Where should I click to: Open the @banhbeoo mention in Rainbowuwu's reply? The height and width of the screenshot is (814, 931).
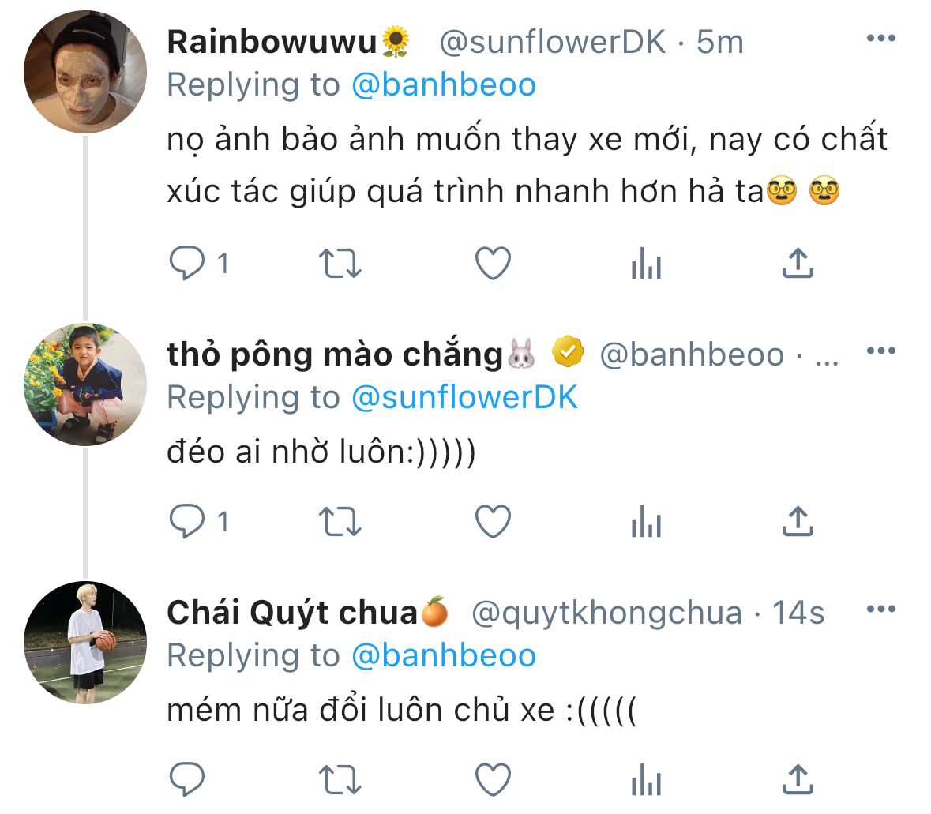(x=443, y=85)
